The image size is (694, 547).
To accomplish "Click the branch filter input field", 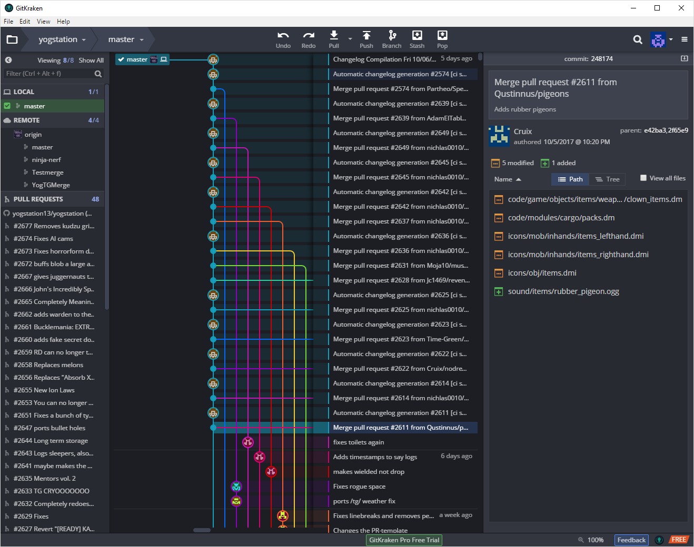I will (x=48, y=74).
